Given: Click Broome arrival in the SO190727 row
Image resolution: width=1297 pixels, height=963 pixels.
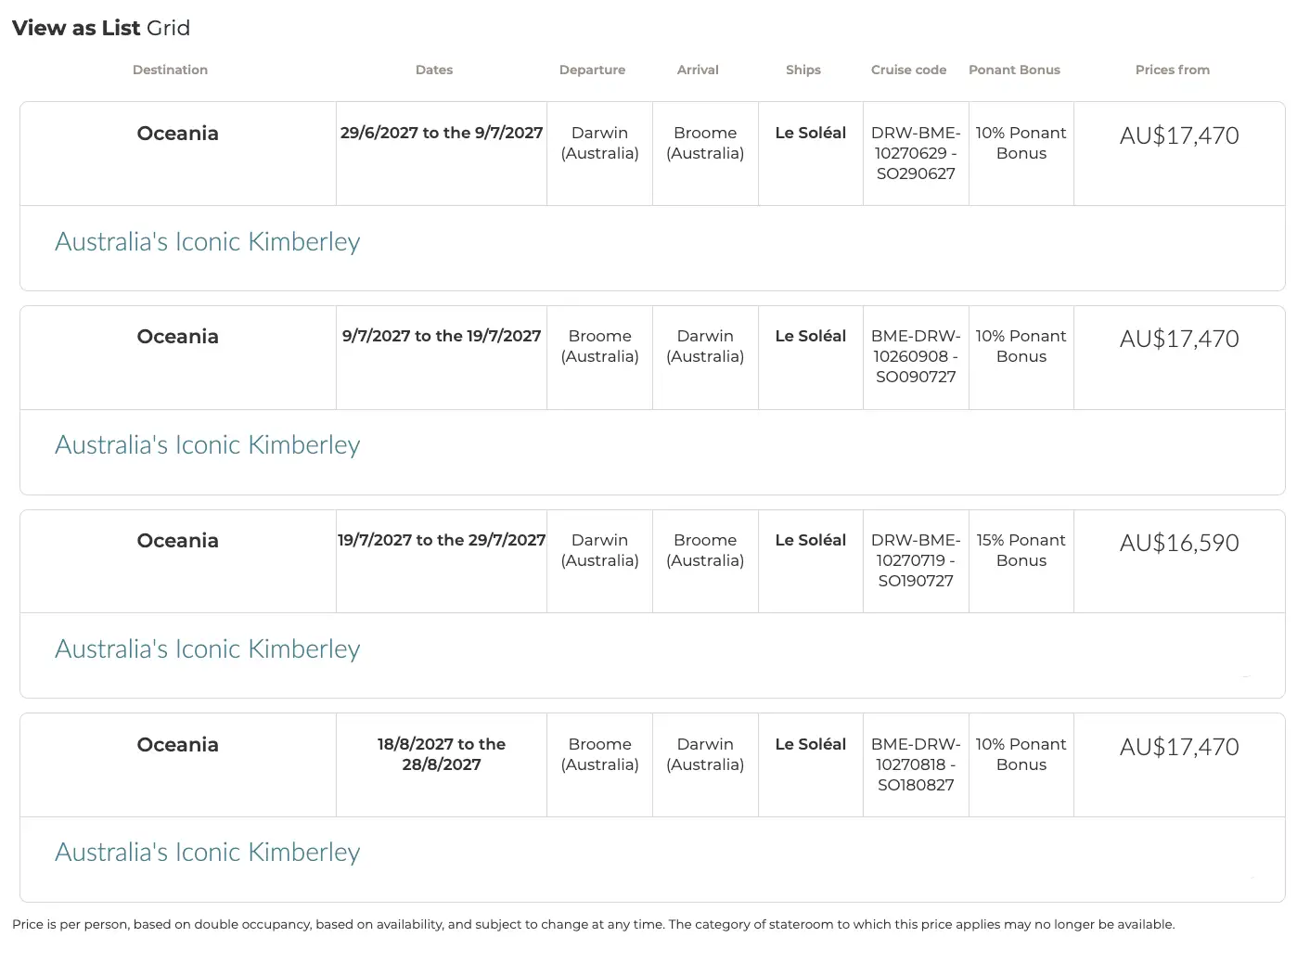Looking at the screenshot, I should point(705,550).
